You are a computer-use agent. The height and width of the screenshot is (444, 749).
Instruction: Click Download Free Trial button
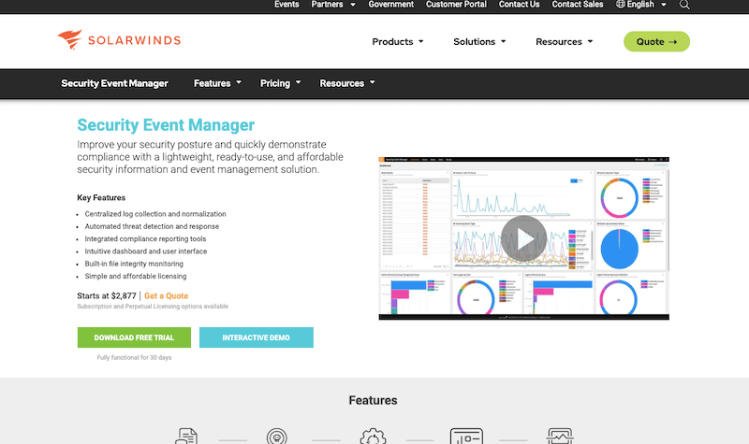134,337
